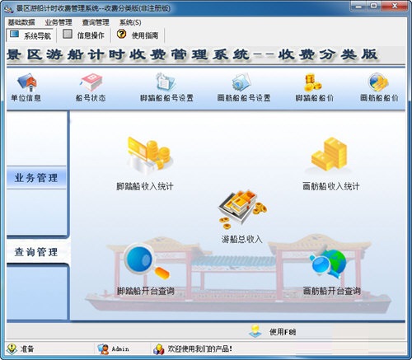Open 船号状态 book icon
The width and height of the screenshot is (412, 360).
click(x=91, y=82)
